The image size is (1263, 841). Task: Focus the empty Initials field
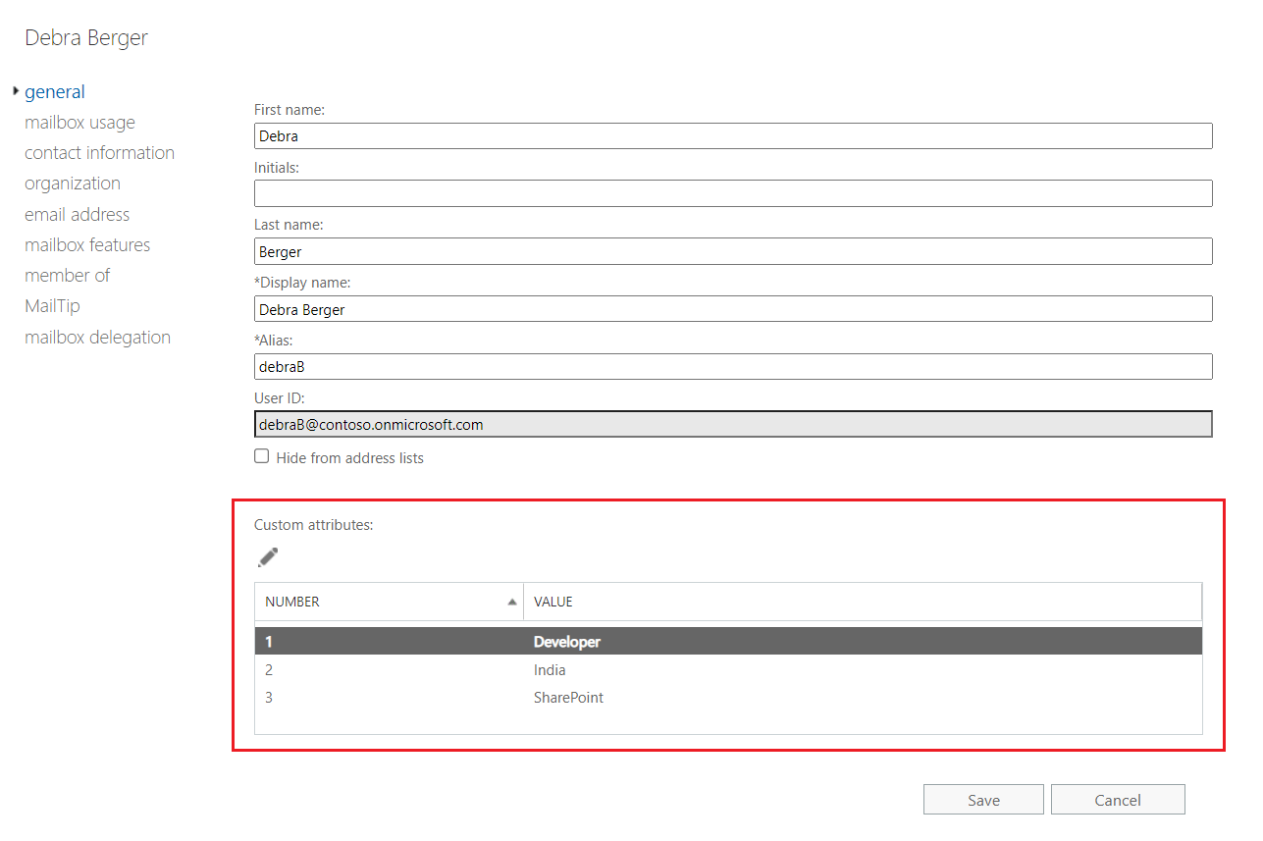coord(732,193)
